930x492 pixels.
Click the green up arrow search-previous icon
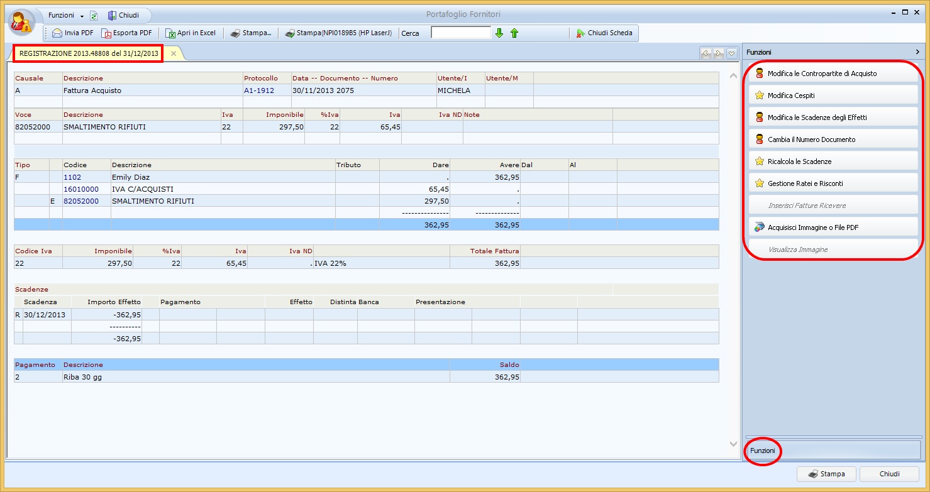click(x=514, y=33)
